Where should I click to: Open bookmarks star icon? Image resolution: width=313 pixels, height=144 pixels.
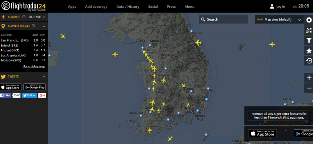[309, 51]
